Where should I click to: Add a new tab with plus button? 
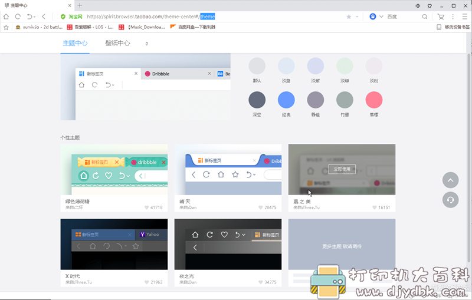click(80, 5)
